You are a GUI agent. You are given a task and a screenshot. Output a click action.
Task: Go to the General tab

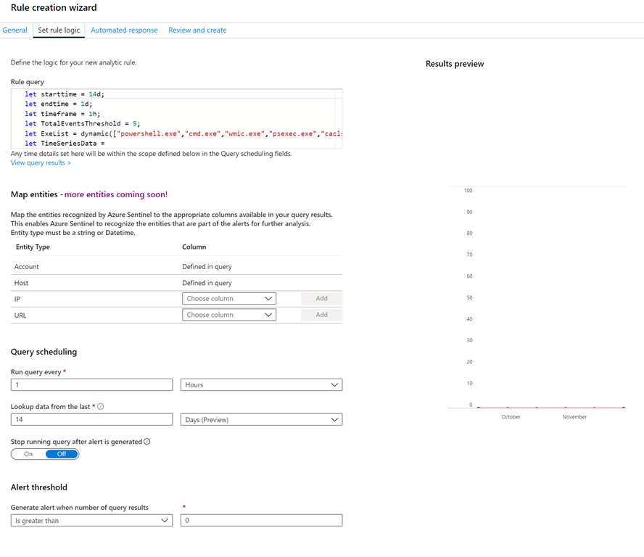point(15,30)
